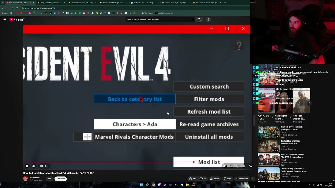The width and height of the screenshot is (335, 188).
Task: Run search with magnifier button
Action: tap(199, 19)
